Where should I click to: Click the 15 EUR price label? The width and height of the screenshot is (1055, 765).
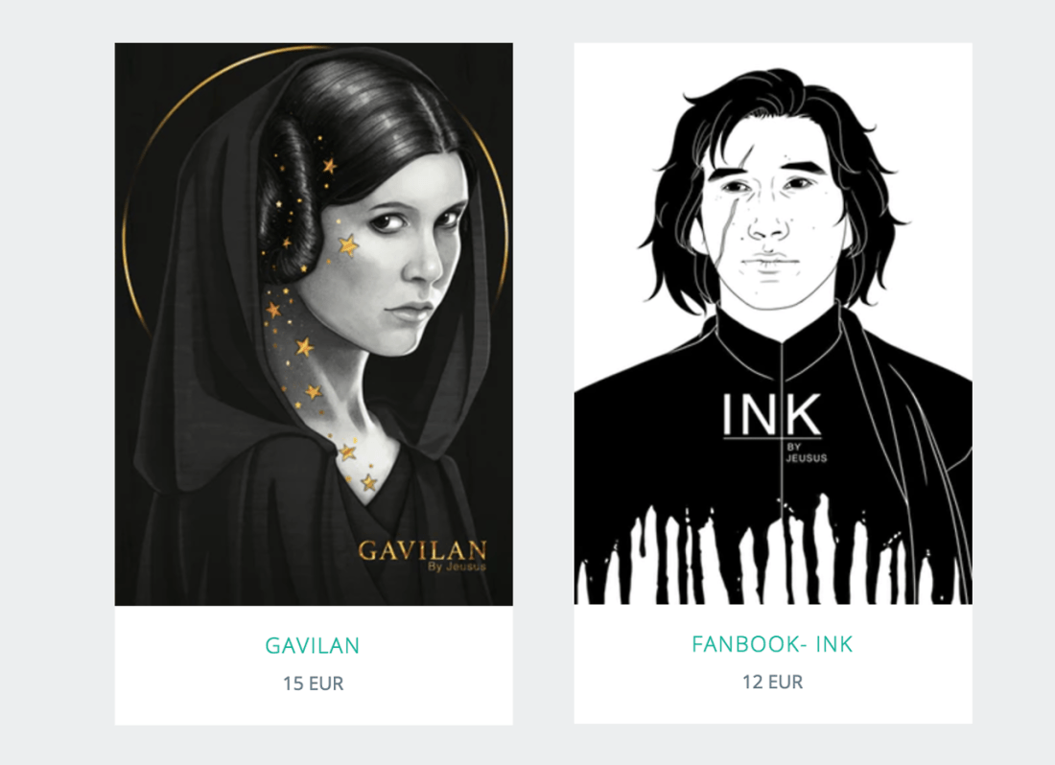tap(313, 683)
